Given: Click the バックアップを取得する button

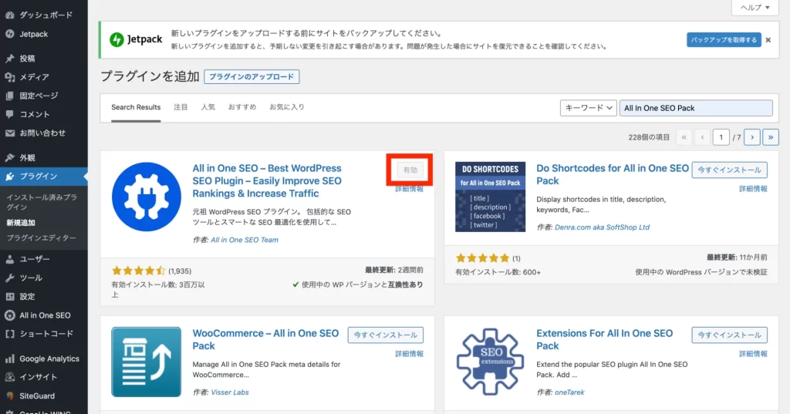Looking at the screenshot, I should pyautogui.click(x=724, y=39).
